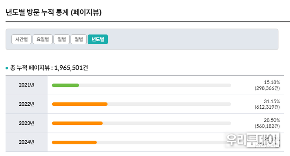Select the 2024년 row label

pos(26,142)
